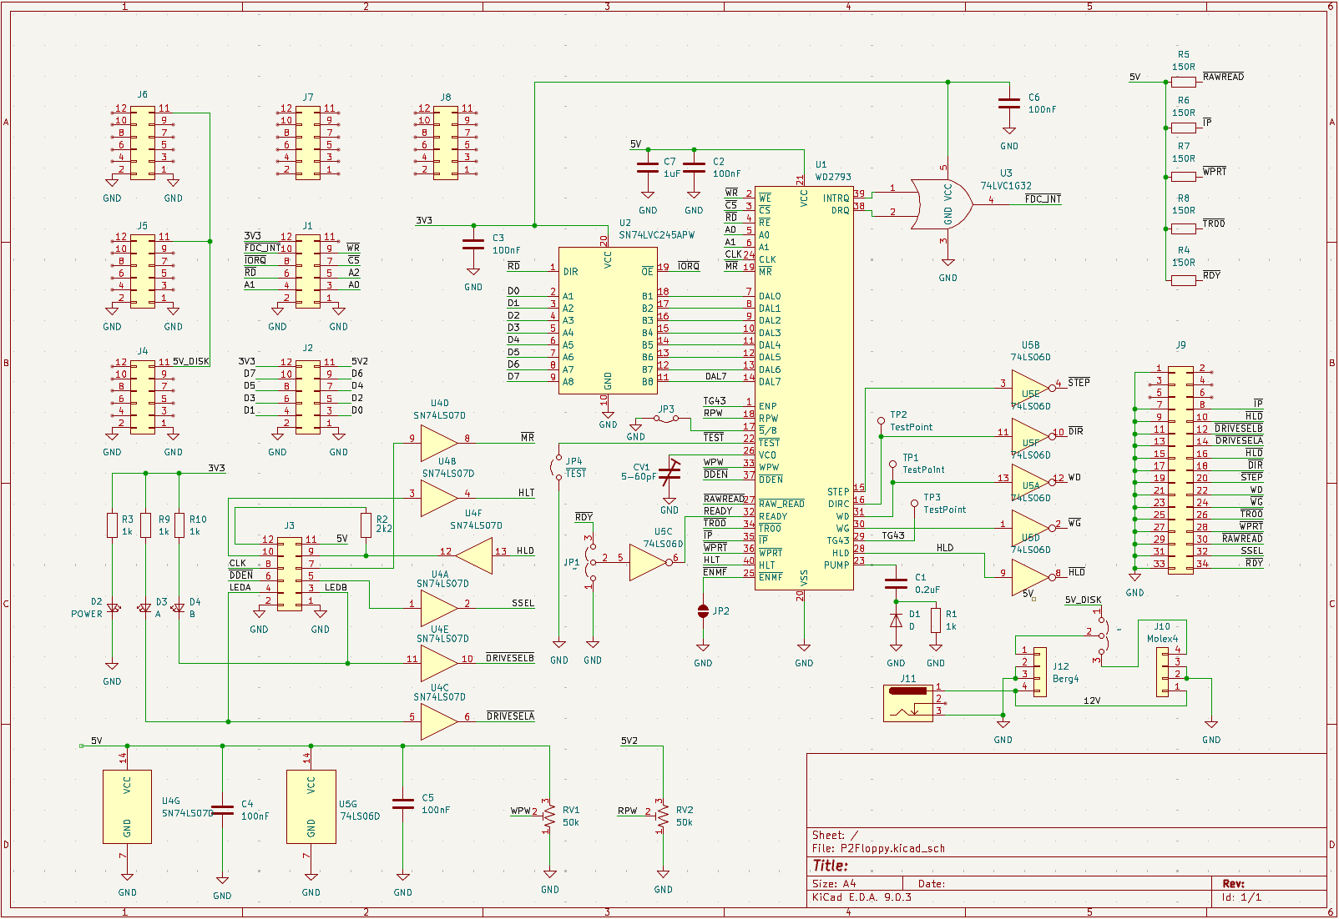Select the U4C buffer driving DRIVESELA
Screen dimensions: 1339x919
(x=439, y=721)
